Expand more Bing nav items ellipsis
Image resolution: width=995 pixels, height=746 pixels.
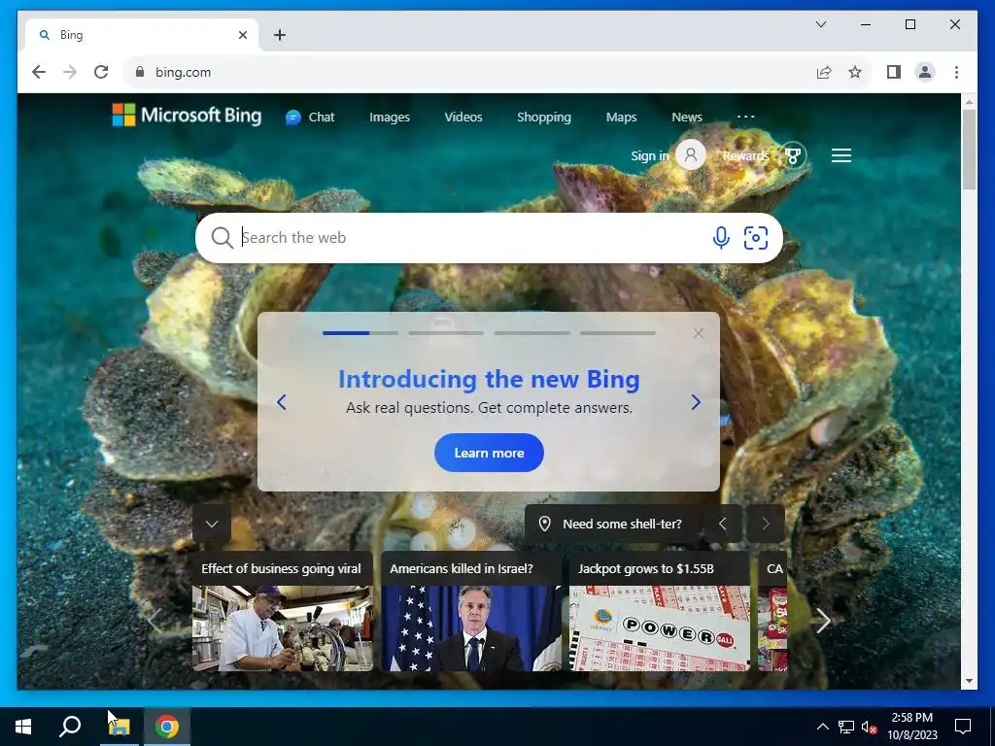745,117
